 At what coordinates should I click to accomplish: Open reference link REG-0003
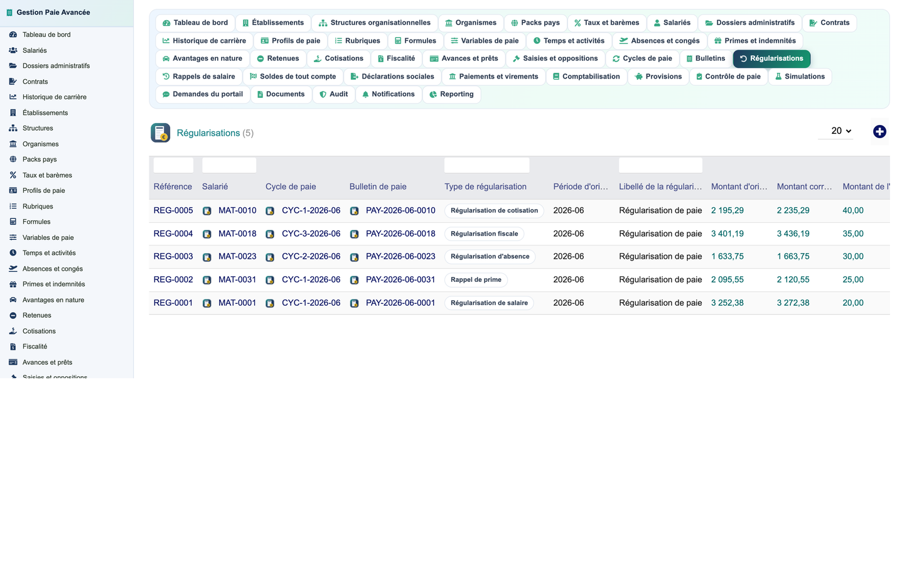coord(173,256)
